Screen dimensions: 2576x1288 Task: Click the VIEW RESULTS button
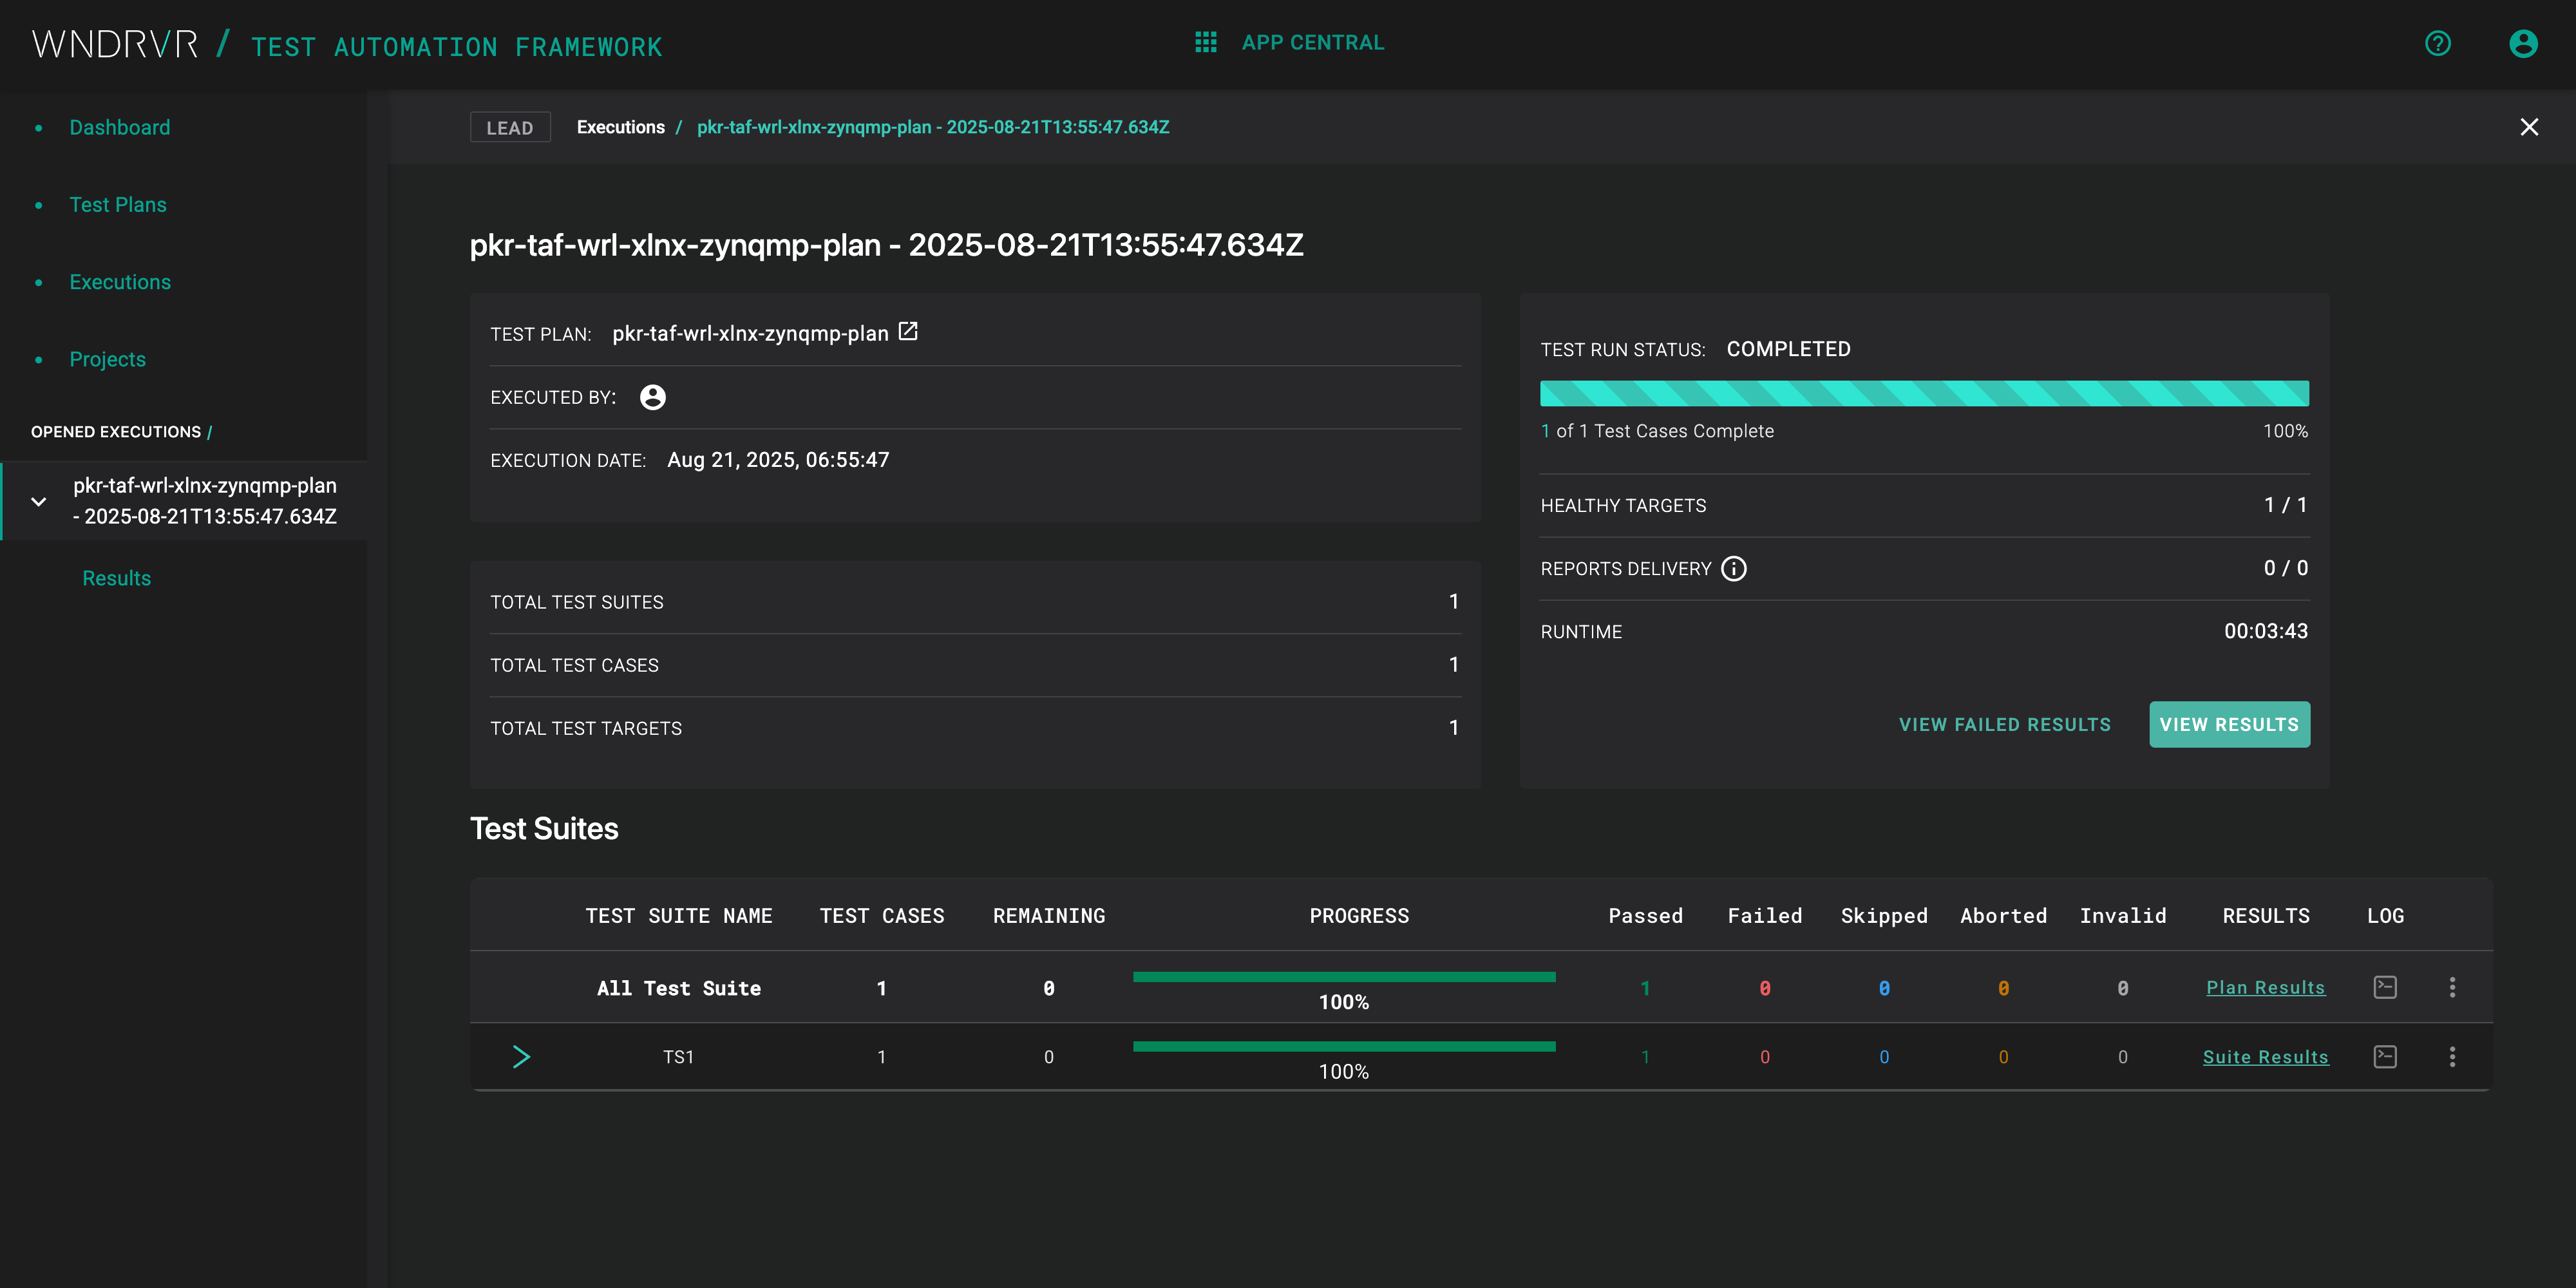[2229, 724]
